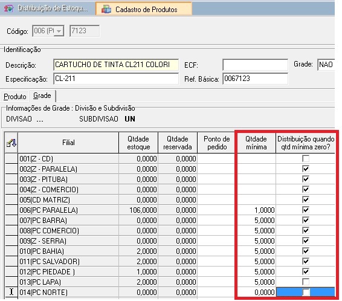Click the Qtdade reservada column header
Screen dimensions: 342x301
coord(178,143)
